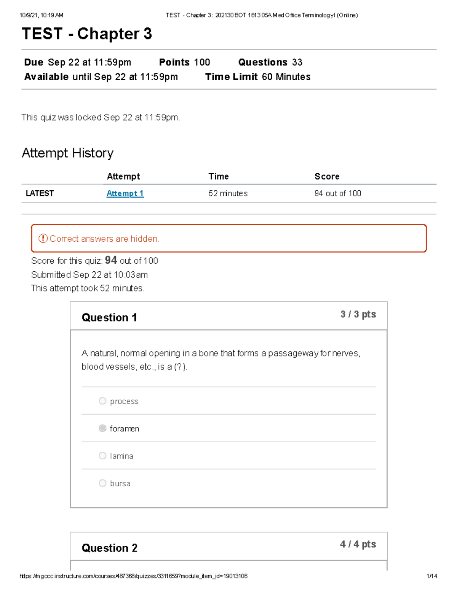This screenshot has width=457, height=591.
Task: Click the TEST - Chapter 3 title
Action: (x=87, y=34)
